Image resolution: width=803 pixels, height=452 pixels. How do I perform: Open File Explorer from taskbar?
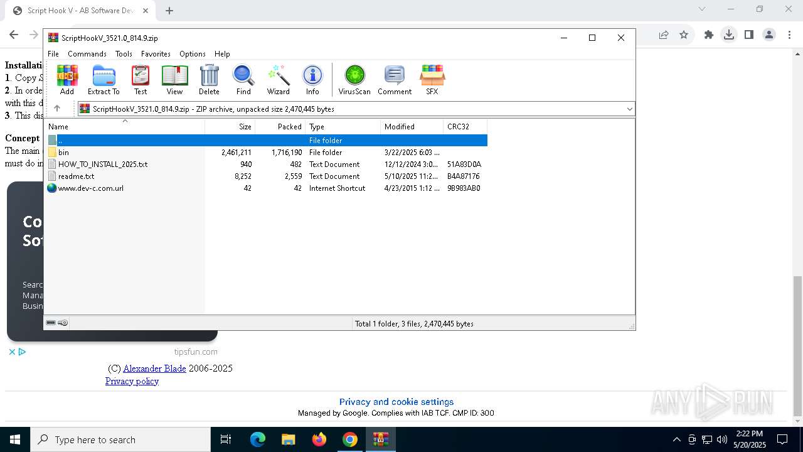click(x=289, y=439)
